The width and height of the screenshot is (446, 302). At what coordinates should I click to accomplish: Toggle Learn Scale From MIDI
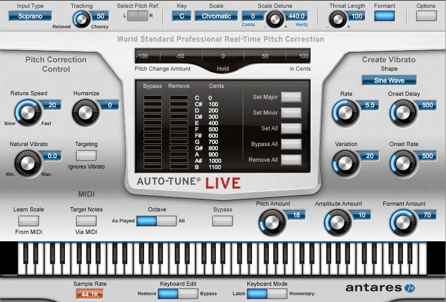28,221
